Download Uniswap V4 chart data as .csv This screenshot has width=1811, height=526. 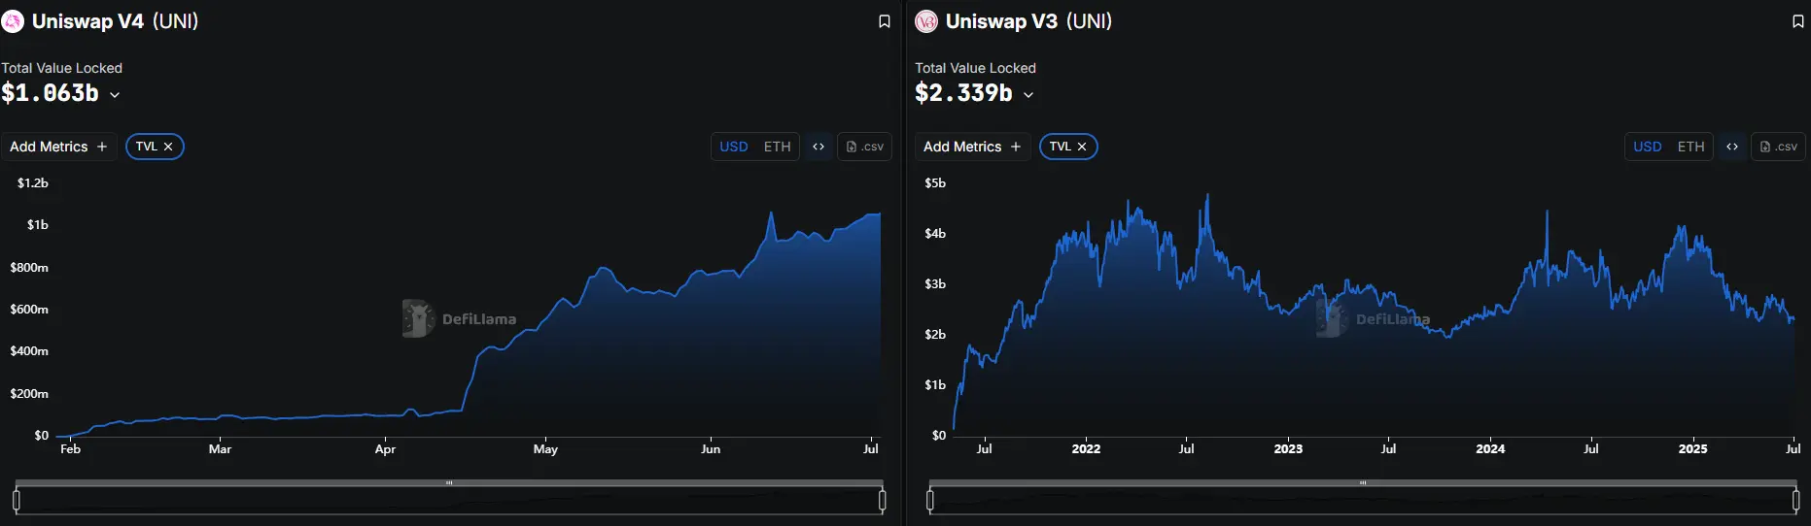864,147
